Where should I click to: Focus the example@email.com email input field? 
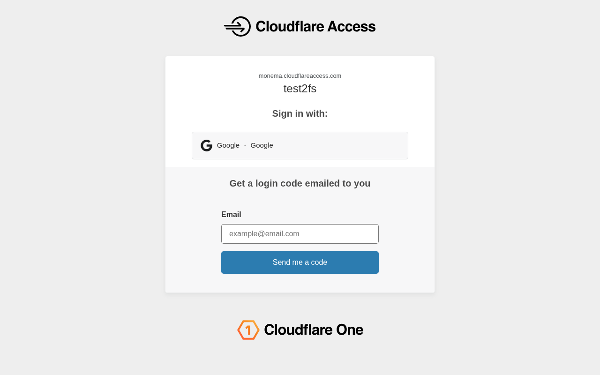pyautogui.click(x=300, y=234)
